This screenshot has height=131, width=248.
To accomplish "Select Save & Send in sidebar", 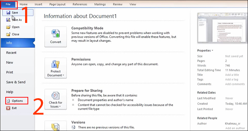I will pos(16,82).
